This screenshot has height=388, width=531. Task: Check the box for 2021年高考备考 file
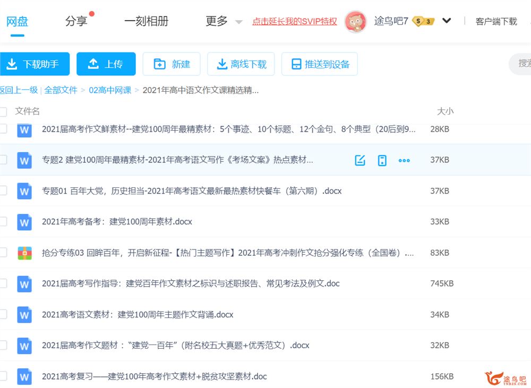(3, 221)
